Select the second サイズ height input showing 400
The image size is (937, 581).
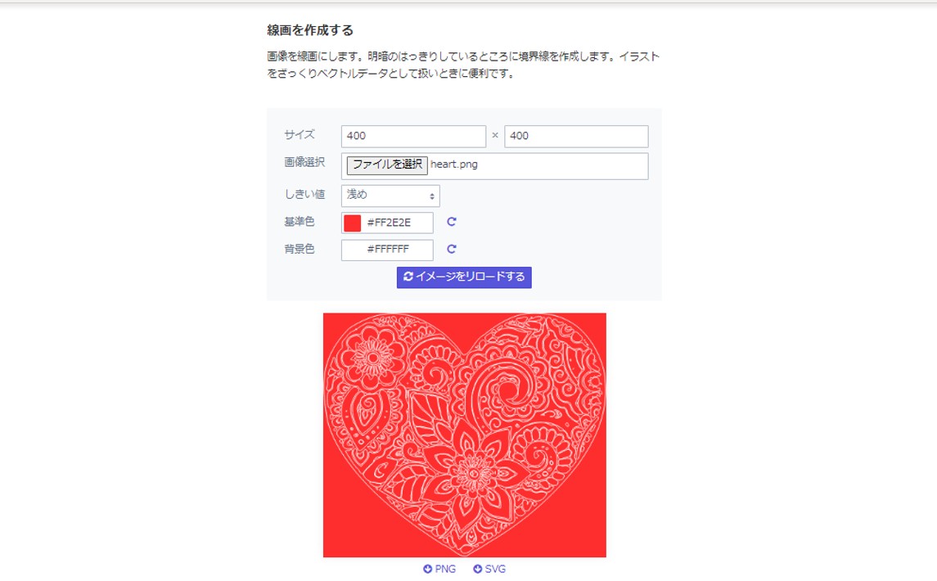click(x=577, y=136)
